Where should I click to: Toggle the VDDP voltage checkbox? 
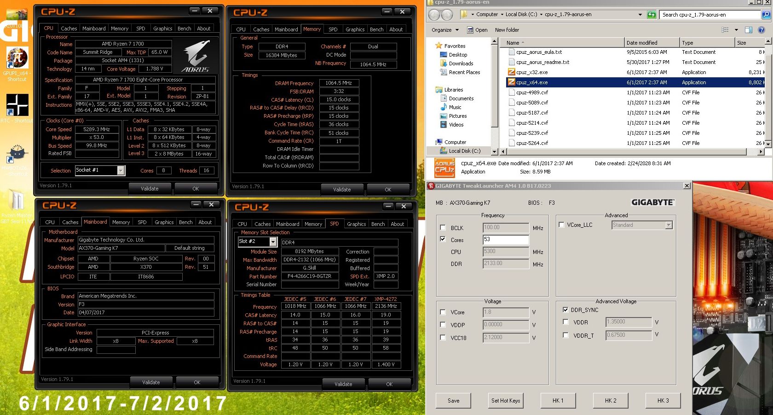click(x=443, y=325)
